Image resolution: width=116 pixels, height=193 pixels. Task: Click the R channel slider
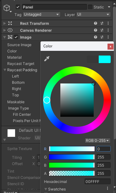coord(72,149)
